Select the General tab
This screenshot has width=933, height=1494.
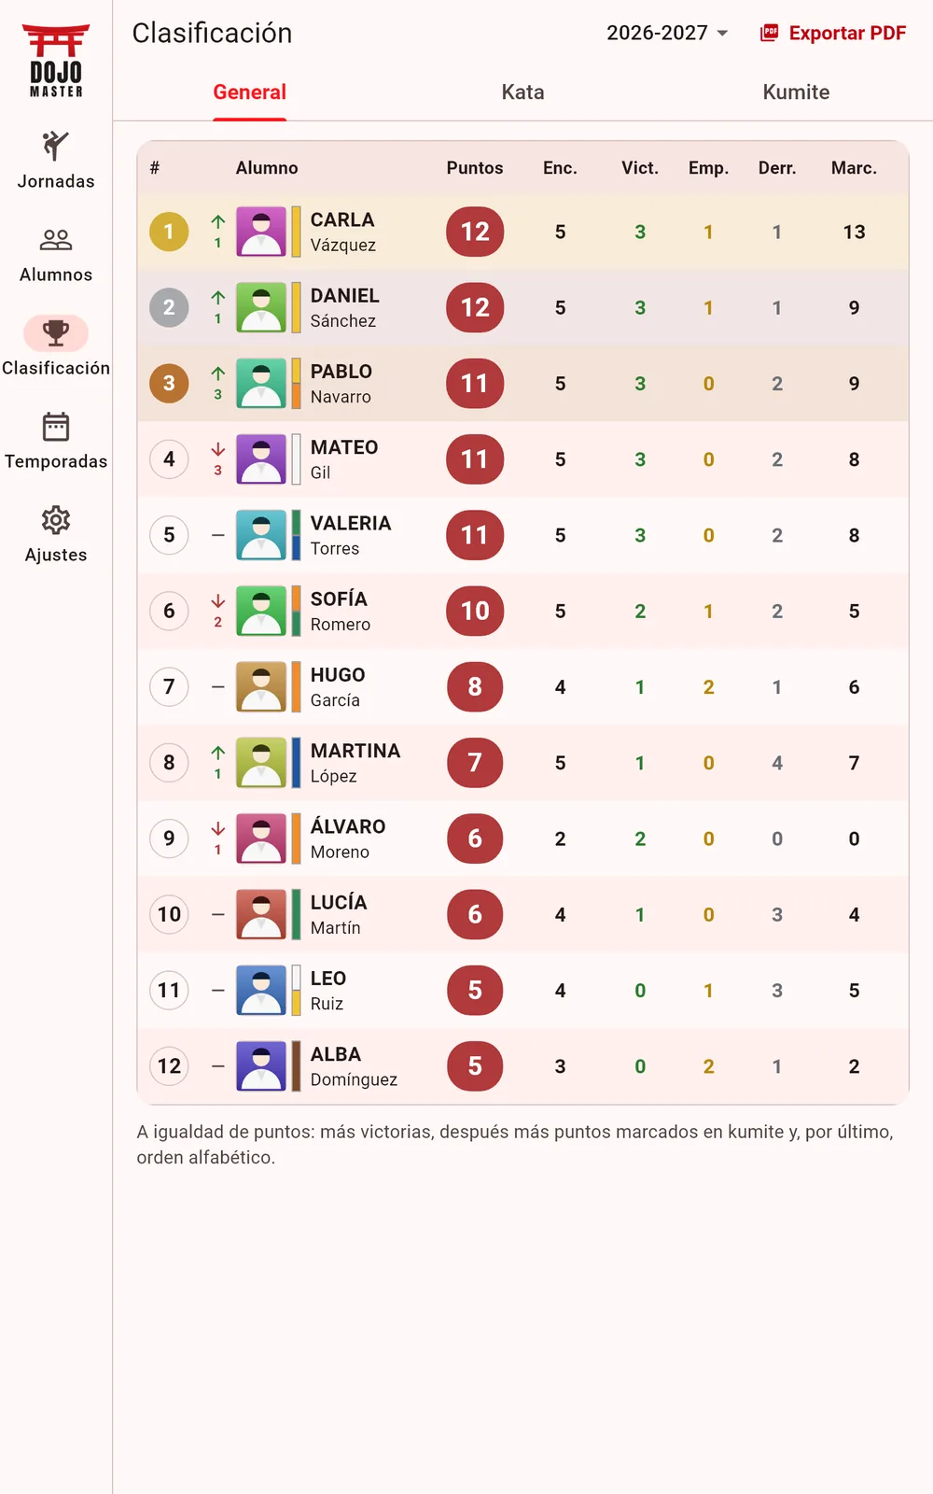point(250,92)
